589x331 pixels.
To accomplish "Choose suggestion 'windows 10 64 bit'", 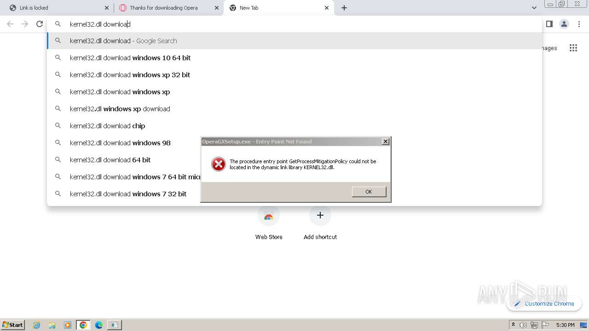I will pyautogui.click(x=294, y=58).
